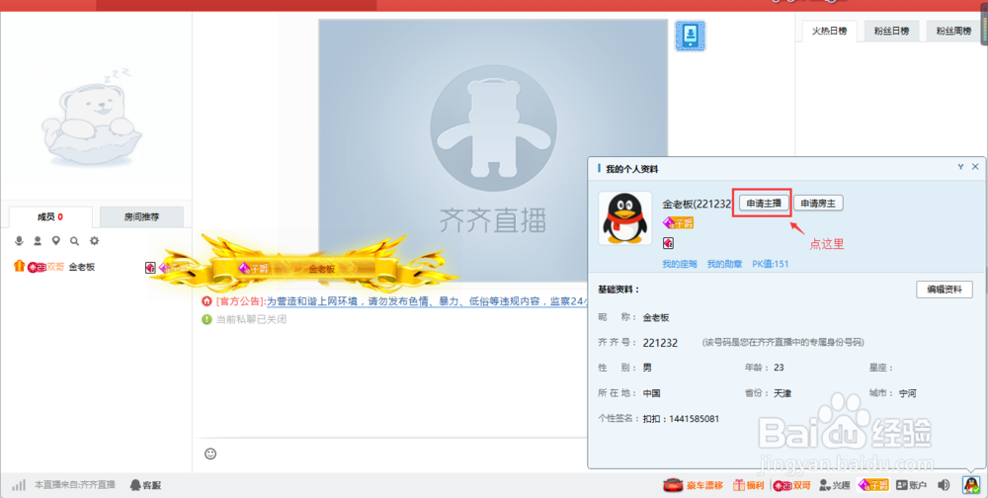Click the PK值:151 link

(770, 264)
